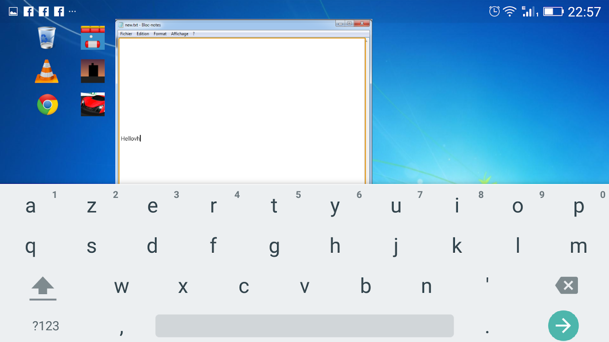
Task: Tap the letter s key
Action: (x=91, y=246)
